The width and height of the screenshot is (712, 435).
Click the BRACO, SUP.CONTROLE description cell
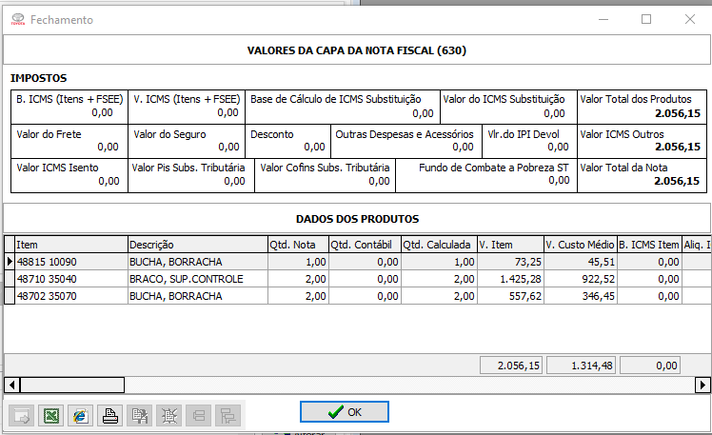tap(198, 279)
